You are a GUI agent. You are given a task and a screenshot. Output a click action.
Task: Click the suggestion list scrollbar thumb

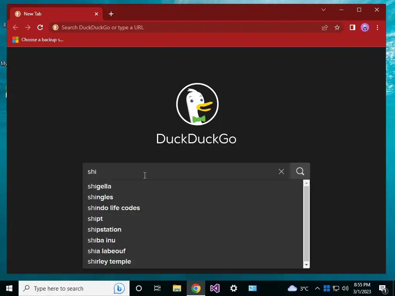tap(306, 224)
